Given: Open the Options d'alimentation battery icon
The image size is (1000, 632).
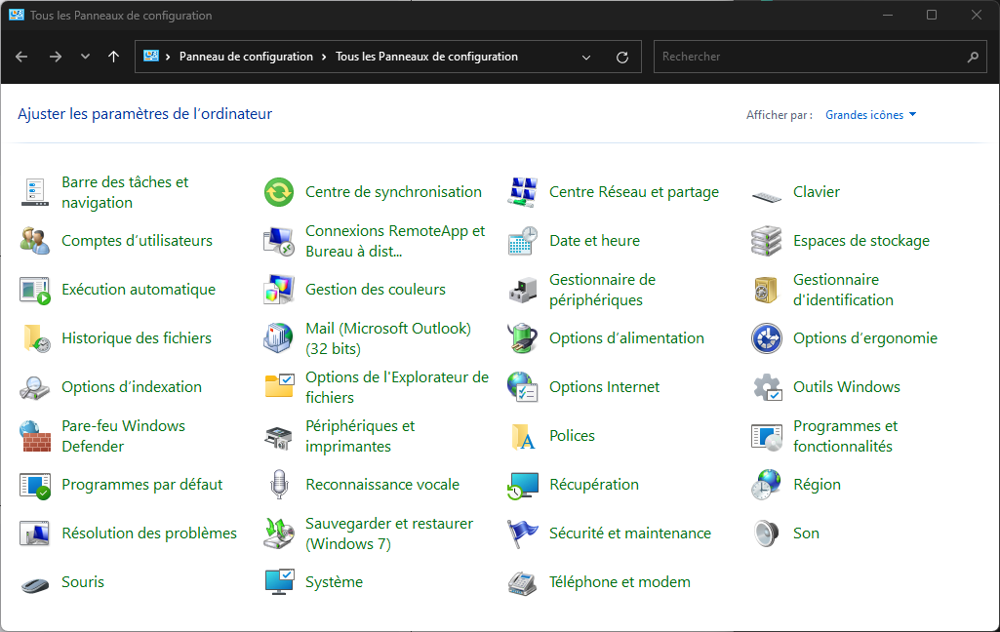Looking at the screenshot, I should 522,338.
